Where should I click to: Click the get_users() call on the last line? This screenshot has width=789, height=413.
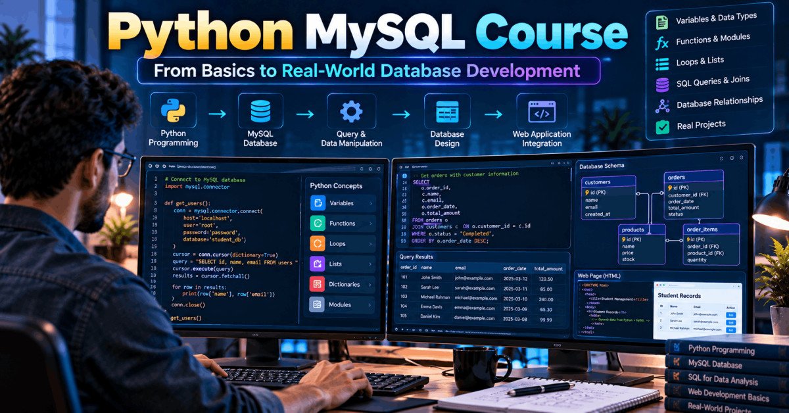click(x=186, y=318)
